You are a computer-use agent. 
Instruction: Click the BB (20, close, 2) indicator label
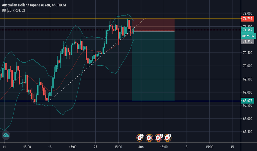click(14, 10)
